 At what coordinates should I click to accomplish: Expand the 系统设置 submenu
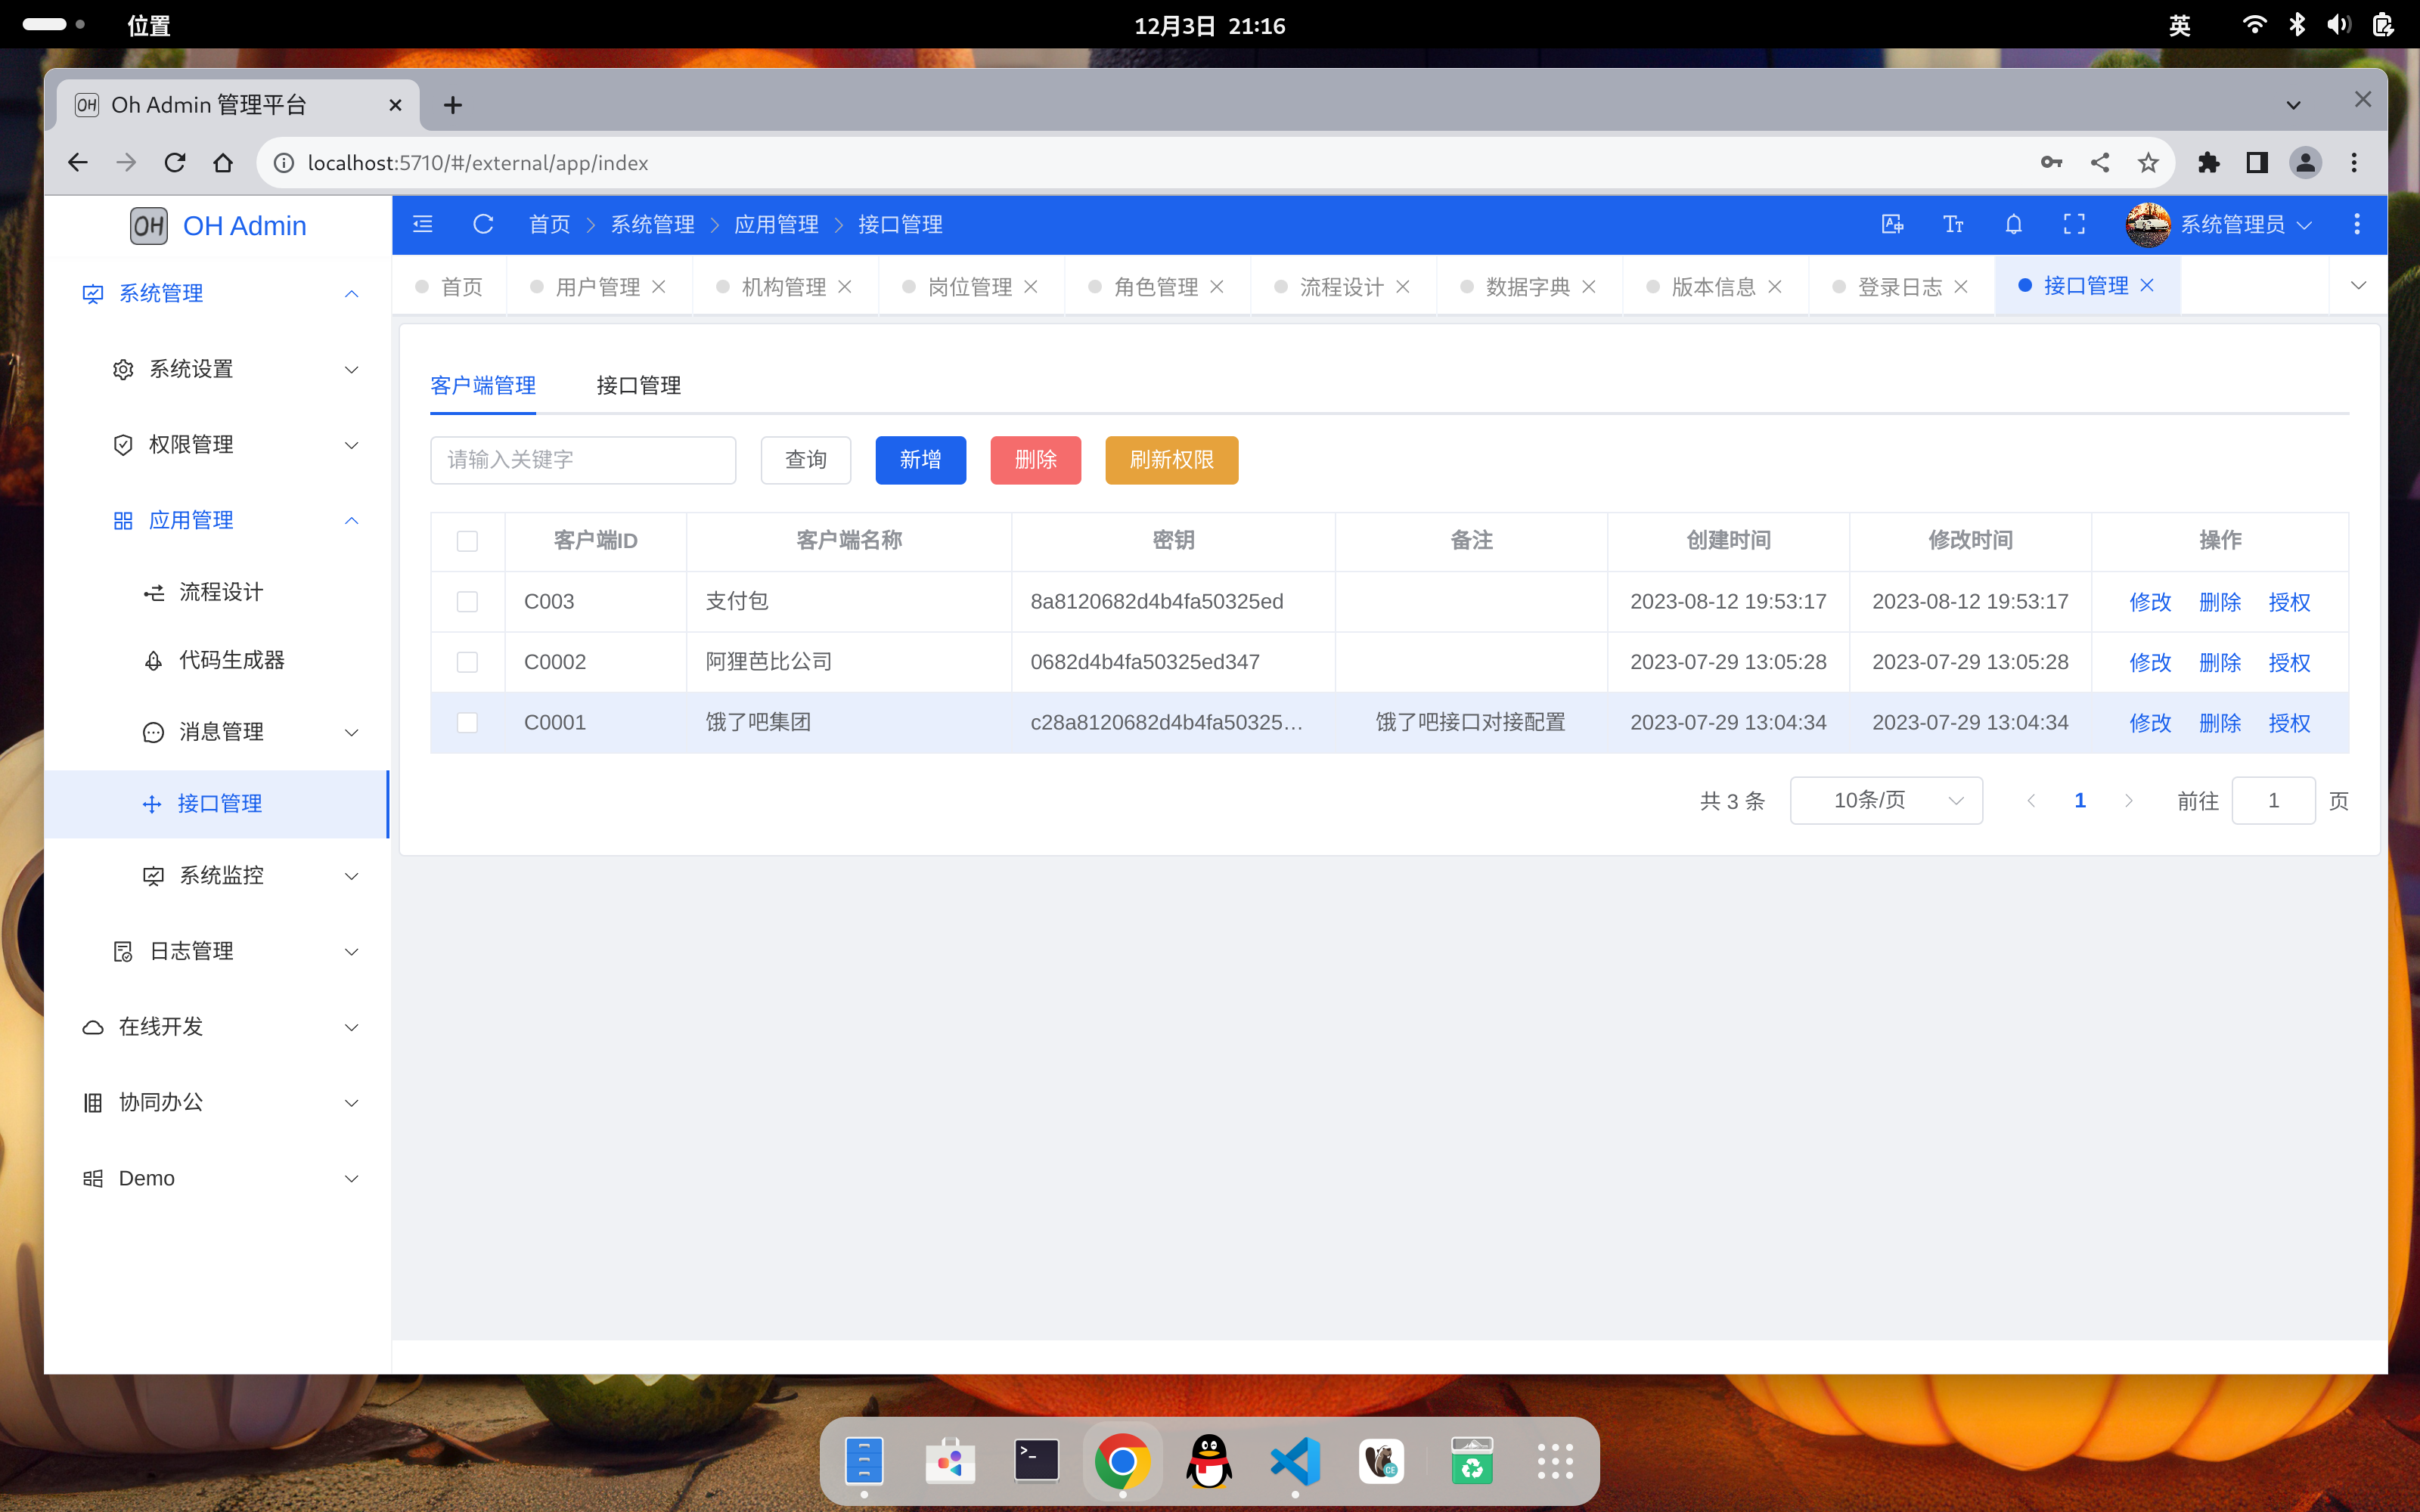pos(217,369)
